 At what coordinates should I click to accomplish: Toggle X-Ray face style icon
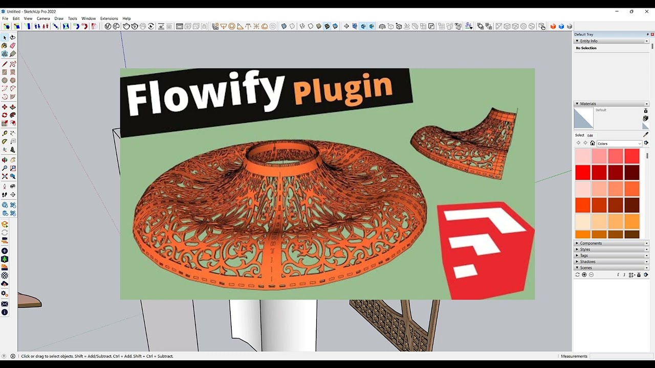pyautogui.click(x=284, y=26)
